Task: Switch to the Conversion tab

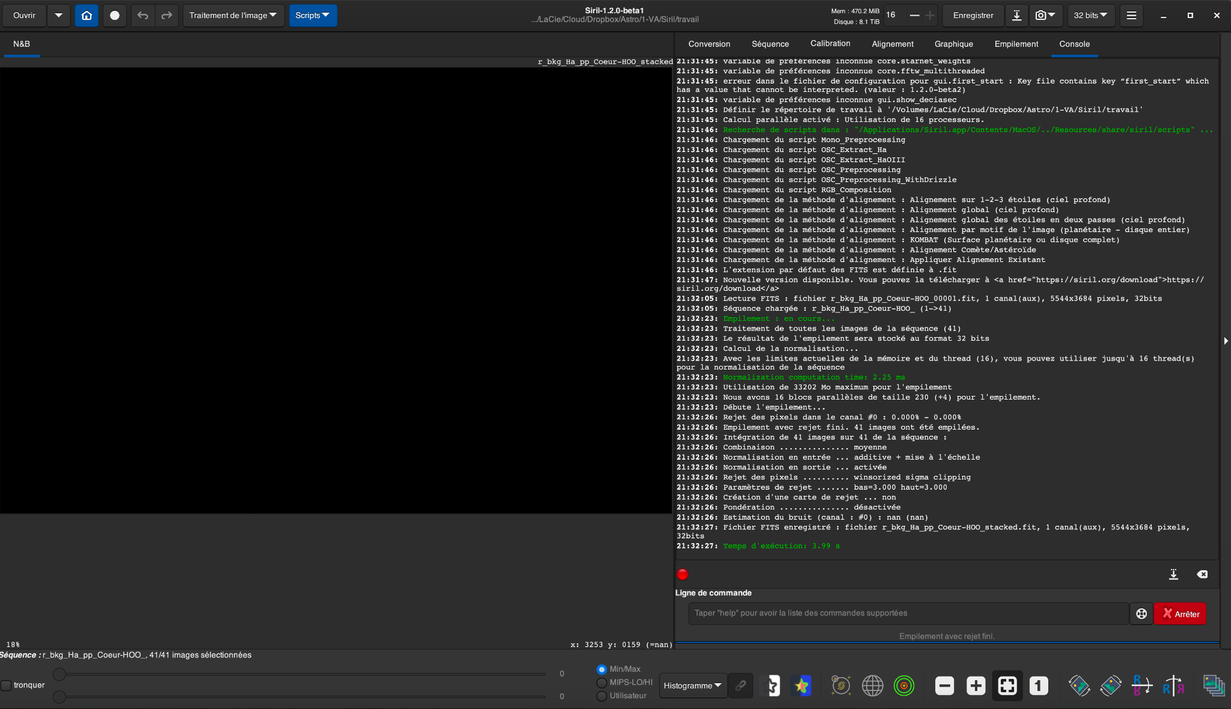Action: [709, 44]
